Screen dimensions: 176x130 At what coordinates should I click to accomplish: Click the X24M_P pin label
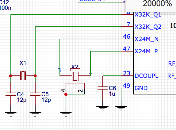point(146,51)
